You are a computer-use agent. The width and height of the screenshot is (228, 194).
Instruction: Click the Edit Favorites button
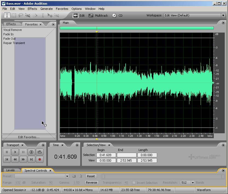(29, 137)
